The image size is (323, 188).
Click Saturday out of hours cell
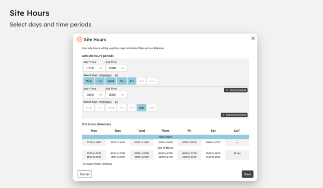click(213, 155)
